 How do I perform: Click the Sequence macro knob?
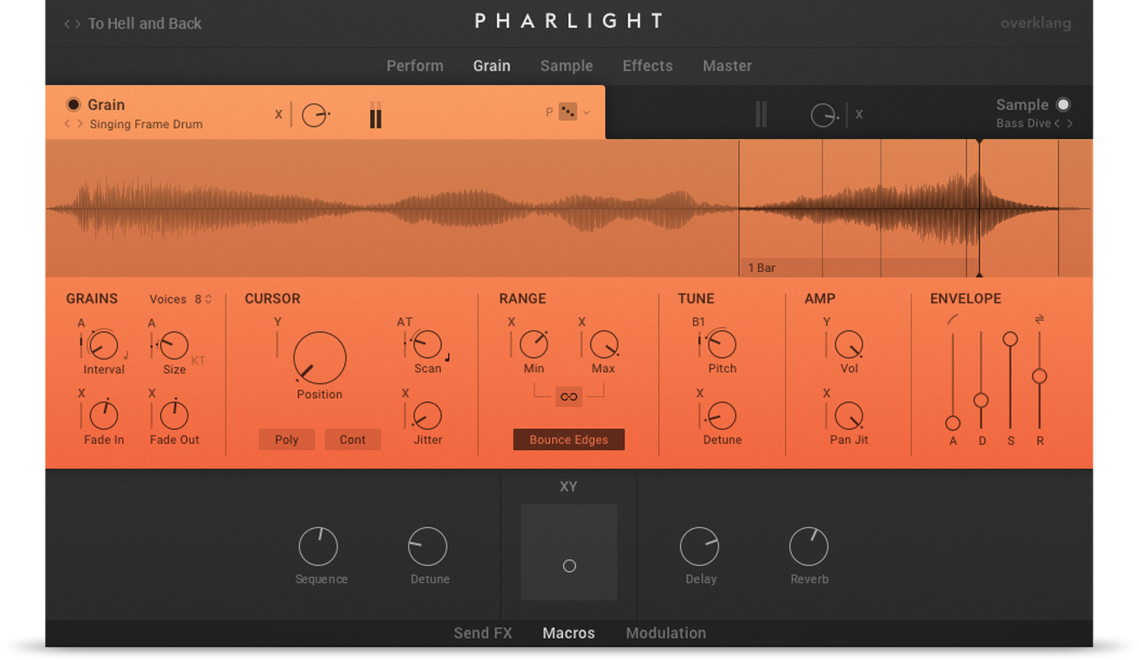tap(318, 546)
